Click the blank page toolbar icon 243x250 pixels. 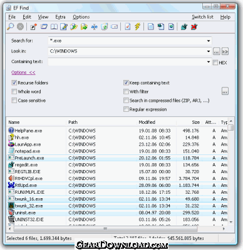coord(151,27)
